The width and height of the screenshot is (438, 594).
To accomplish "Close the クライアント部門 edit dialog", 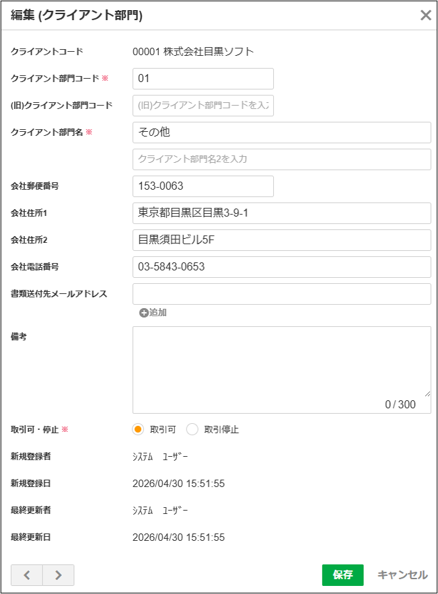I will [425, 15].
